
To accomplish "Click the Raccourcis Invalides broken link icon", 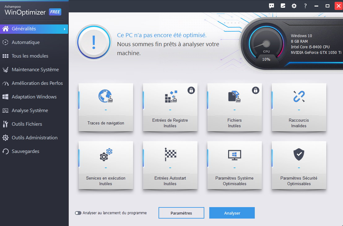I will [299, 96].
